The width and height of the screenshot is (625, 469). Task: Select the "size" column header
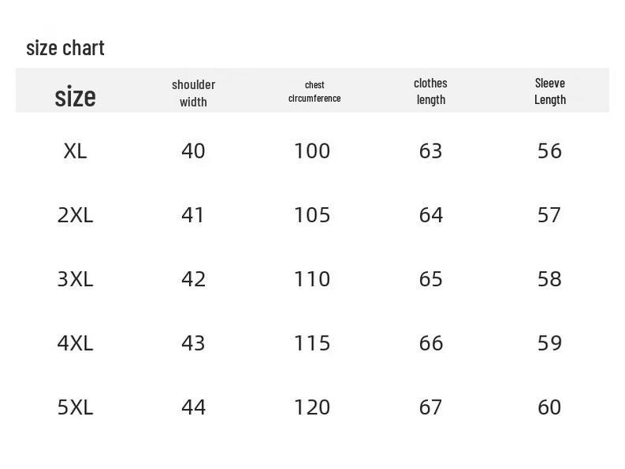[75, 97]
